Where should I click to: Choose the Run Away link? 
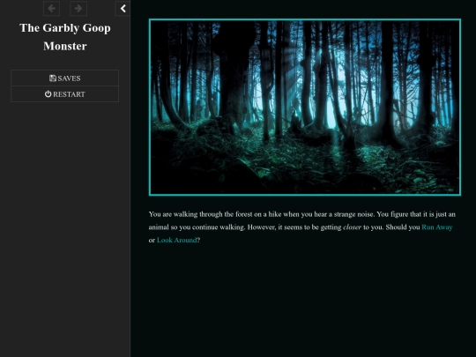437,227
